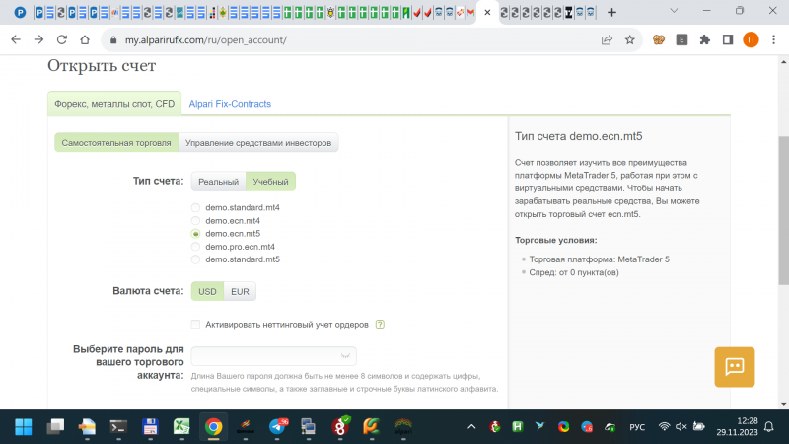Enable netting order accounting checkbox

click(195, 325)
